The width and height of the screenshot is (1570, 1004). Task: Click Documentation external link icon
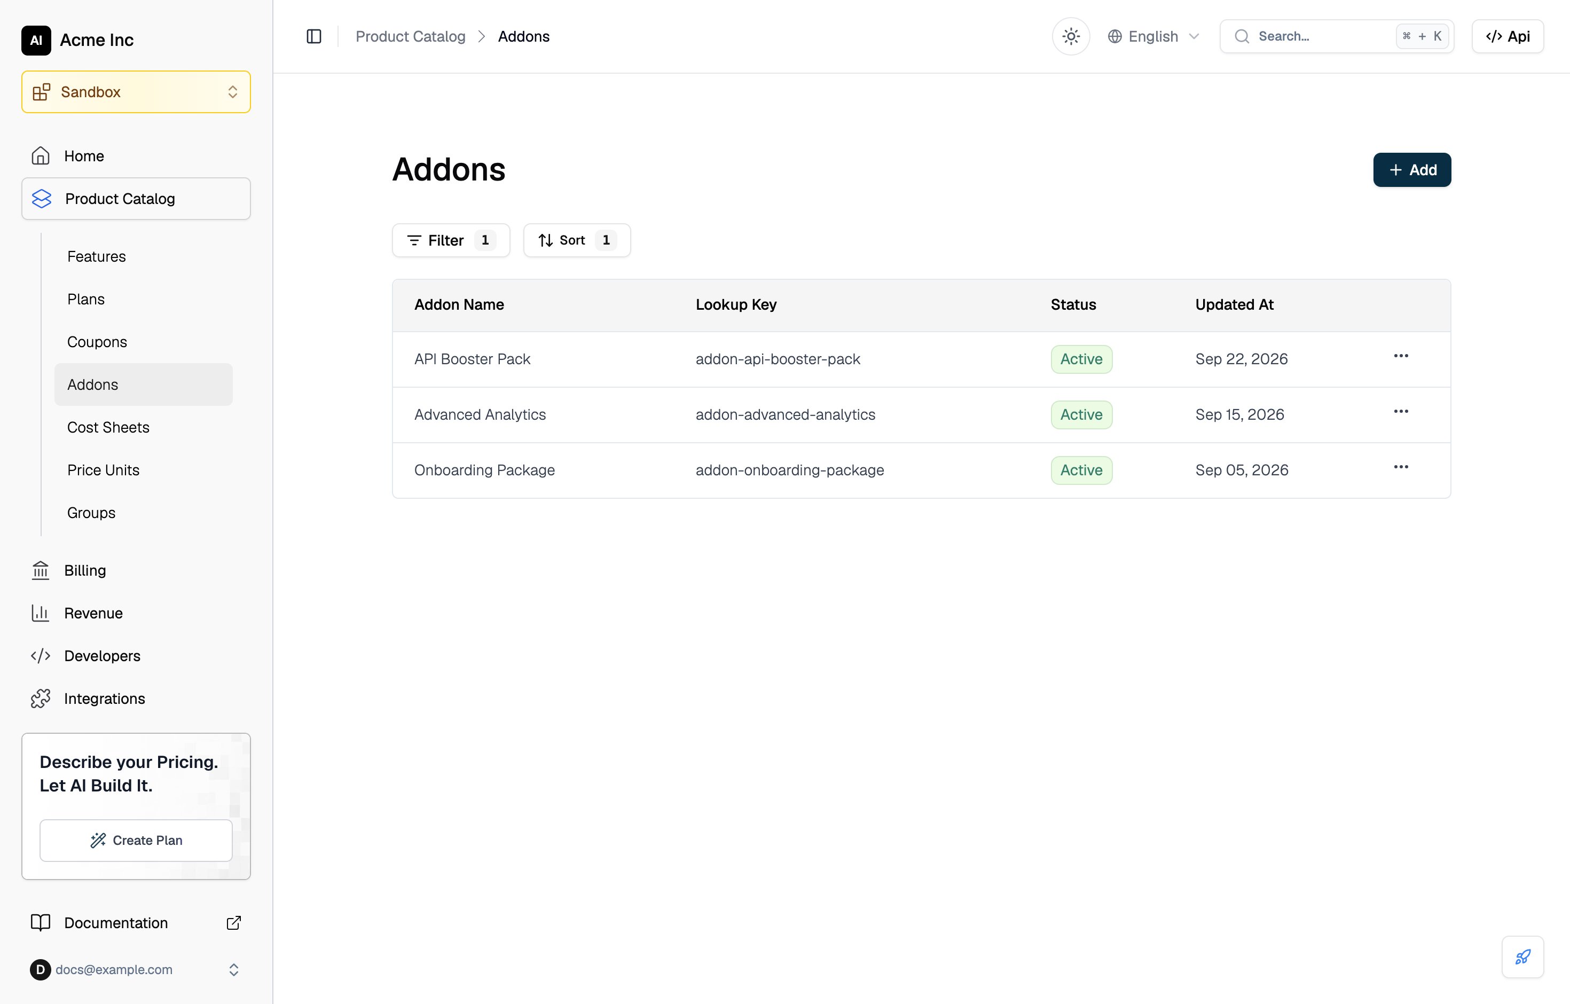coord(233,923)
